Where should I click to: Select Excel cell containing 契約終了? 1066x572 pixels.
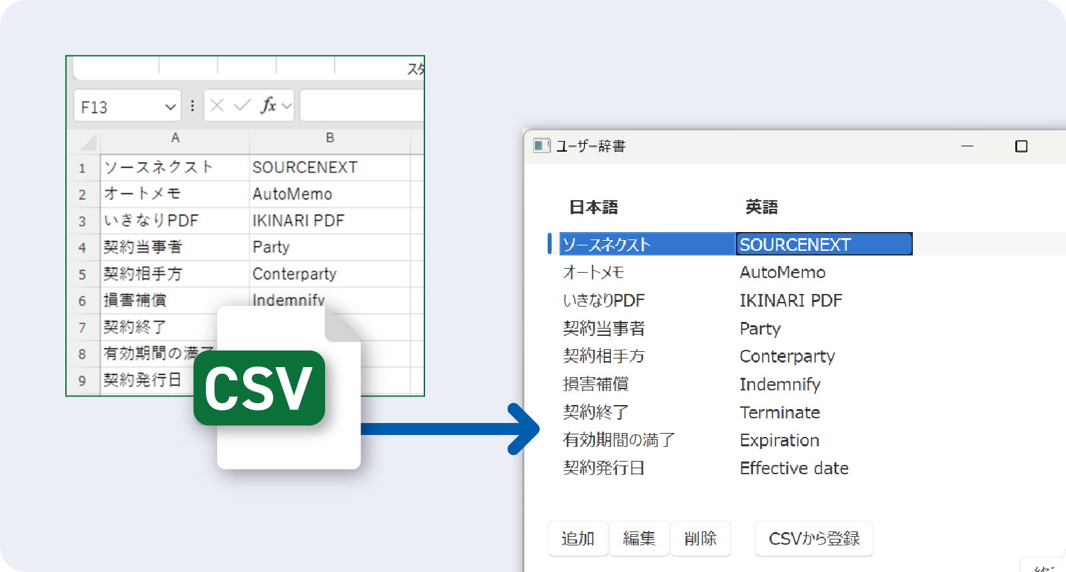[160, 327]
